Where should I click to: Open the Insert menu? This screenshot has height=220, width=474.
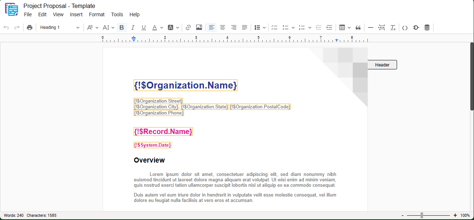(76, 14)
